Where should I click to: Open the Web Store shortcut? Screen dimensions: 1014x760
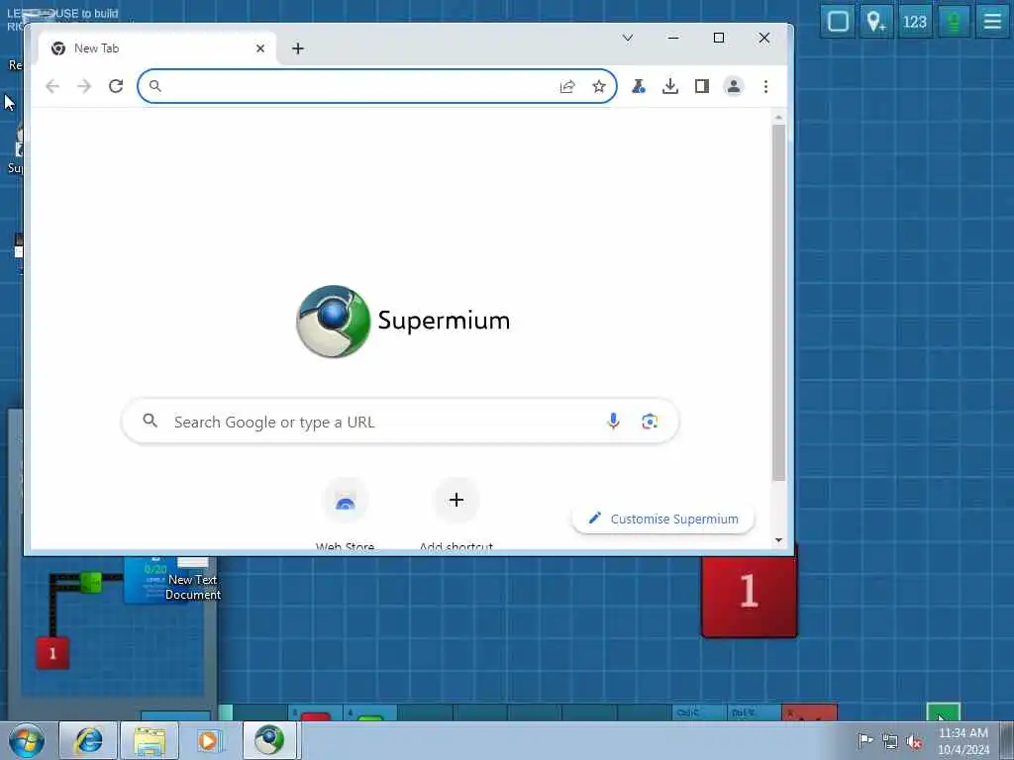click(x=346, y=514)
